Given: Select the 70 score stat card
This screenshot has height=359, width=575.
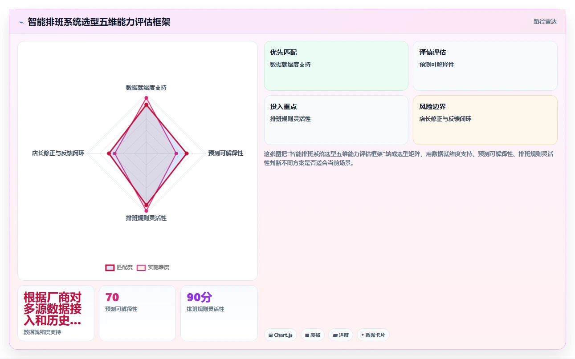Looking at the screenshot, I should [137, 313].
